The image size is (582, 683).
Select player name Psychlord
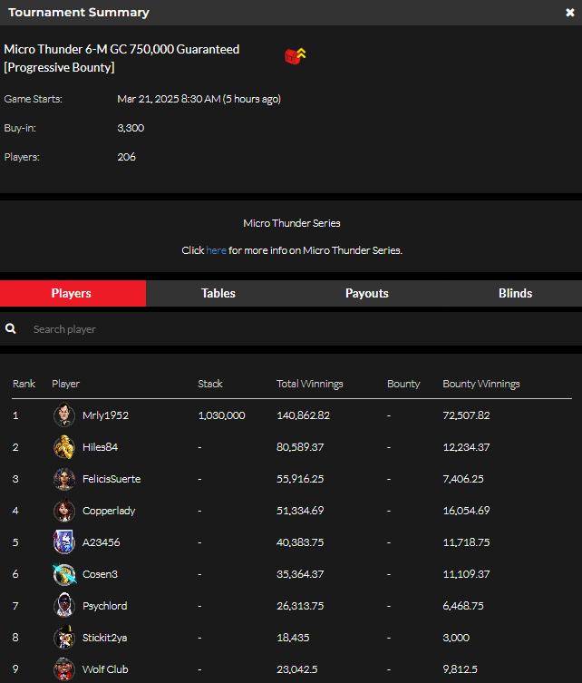[105, 606]
